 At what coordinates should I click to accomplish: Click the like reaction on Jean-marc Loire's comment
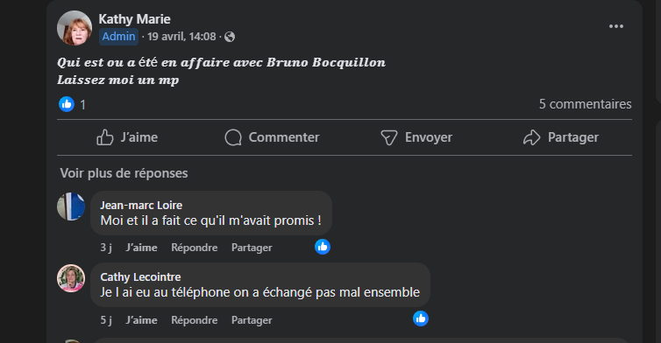(x=323, y=247)
